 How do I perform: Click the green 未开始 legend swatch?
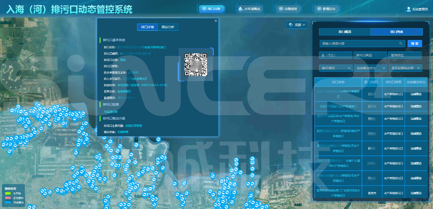pyautogui.click(x=8, y=194)
